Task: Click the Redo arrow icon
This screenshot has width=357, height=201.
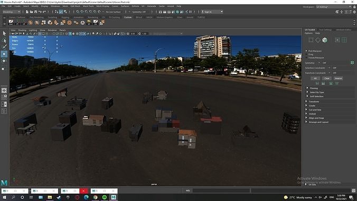Action: pos(44,12)
